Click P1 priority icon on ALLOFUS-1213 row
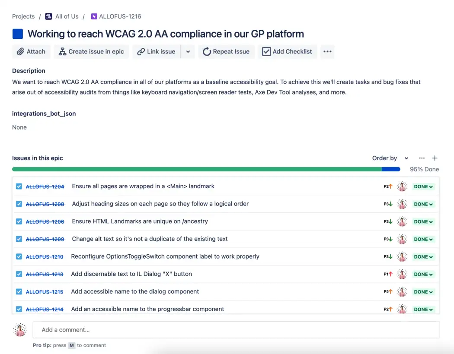Image resolution: width=454 pixels, height=354 pixels. (x=388, y=274)
